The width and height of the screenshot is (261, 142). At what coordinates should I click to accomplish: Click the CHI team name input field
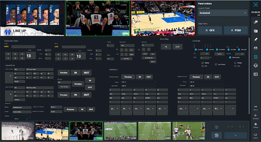[x=74, y=47]
